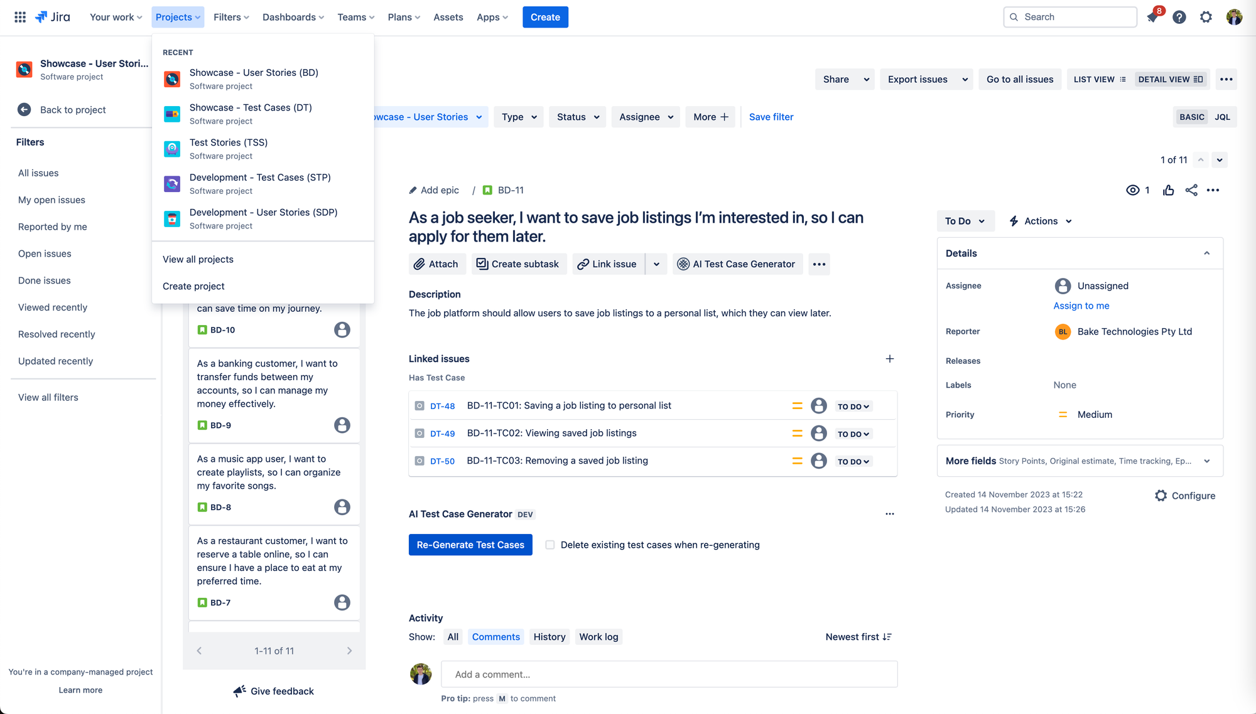
Task: Enable 'Delete existing test cases' checkbox
Action: tap(550, 545)
